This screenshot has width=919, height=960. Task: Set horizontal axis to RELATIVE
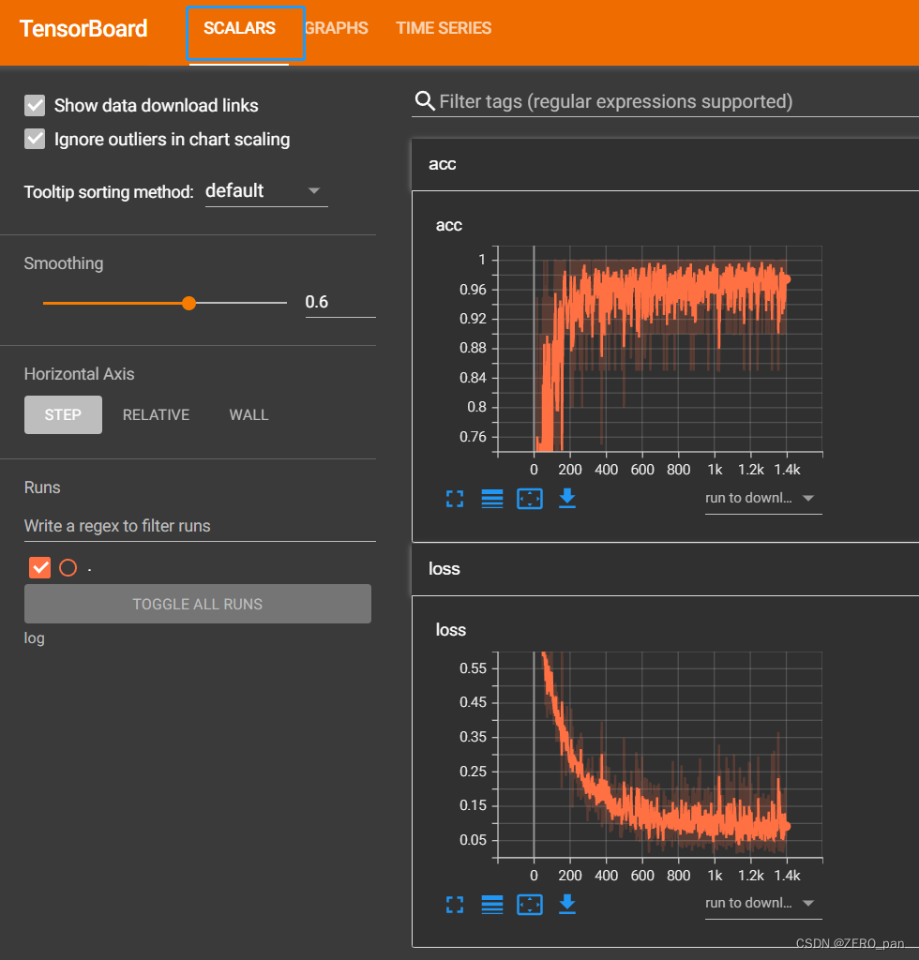point(156,414)
